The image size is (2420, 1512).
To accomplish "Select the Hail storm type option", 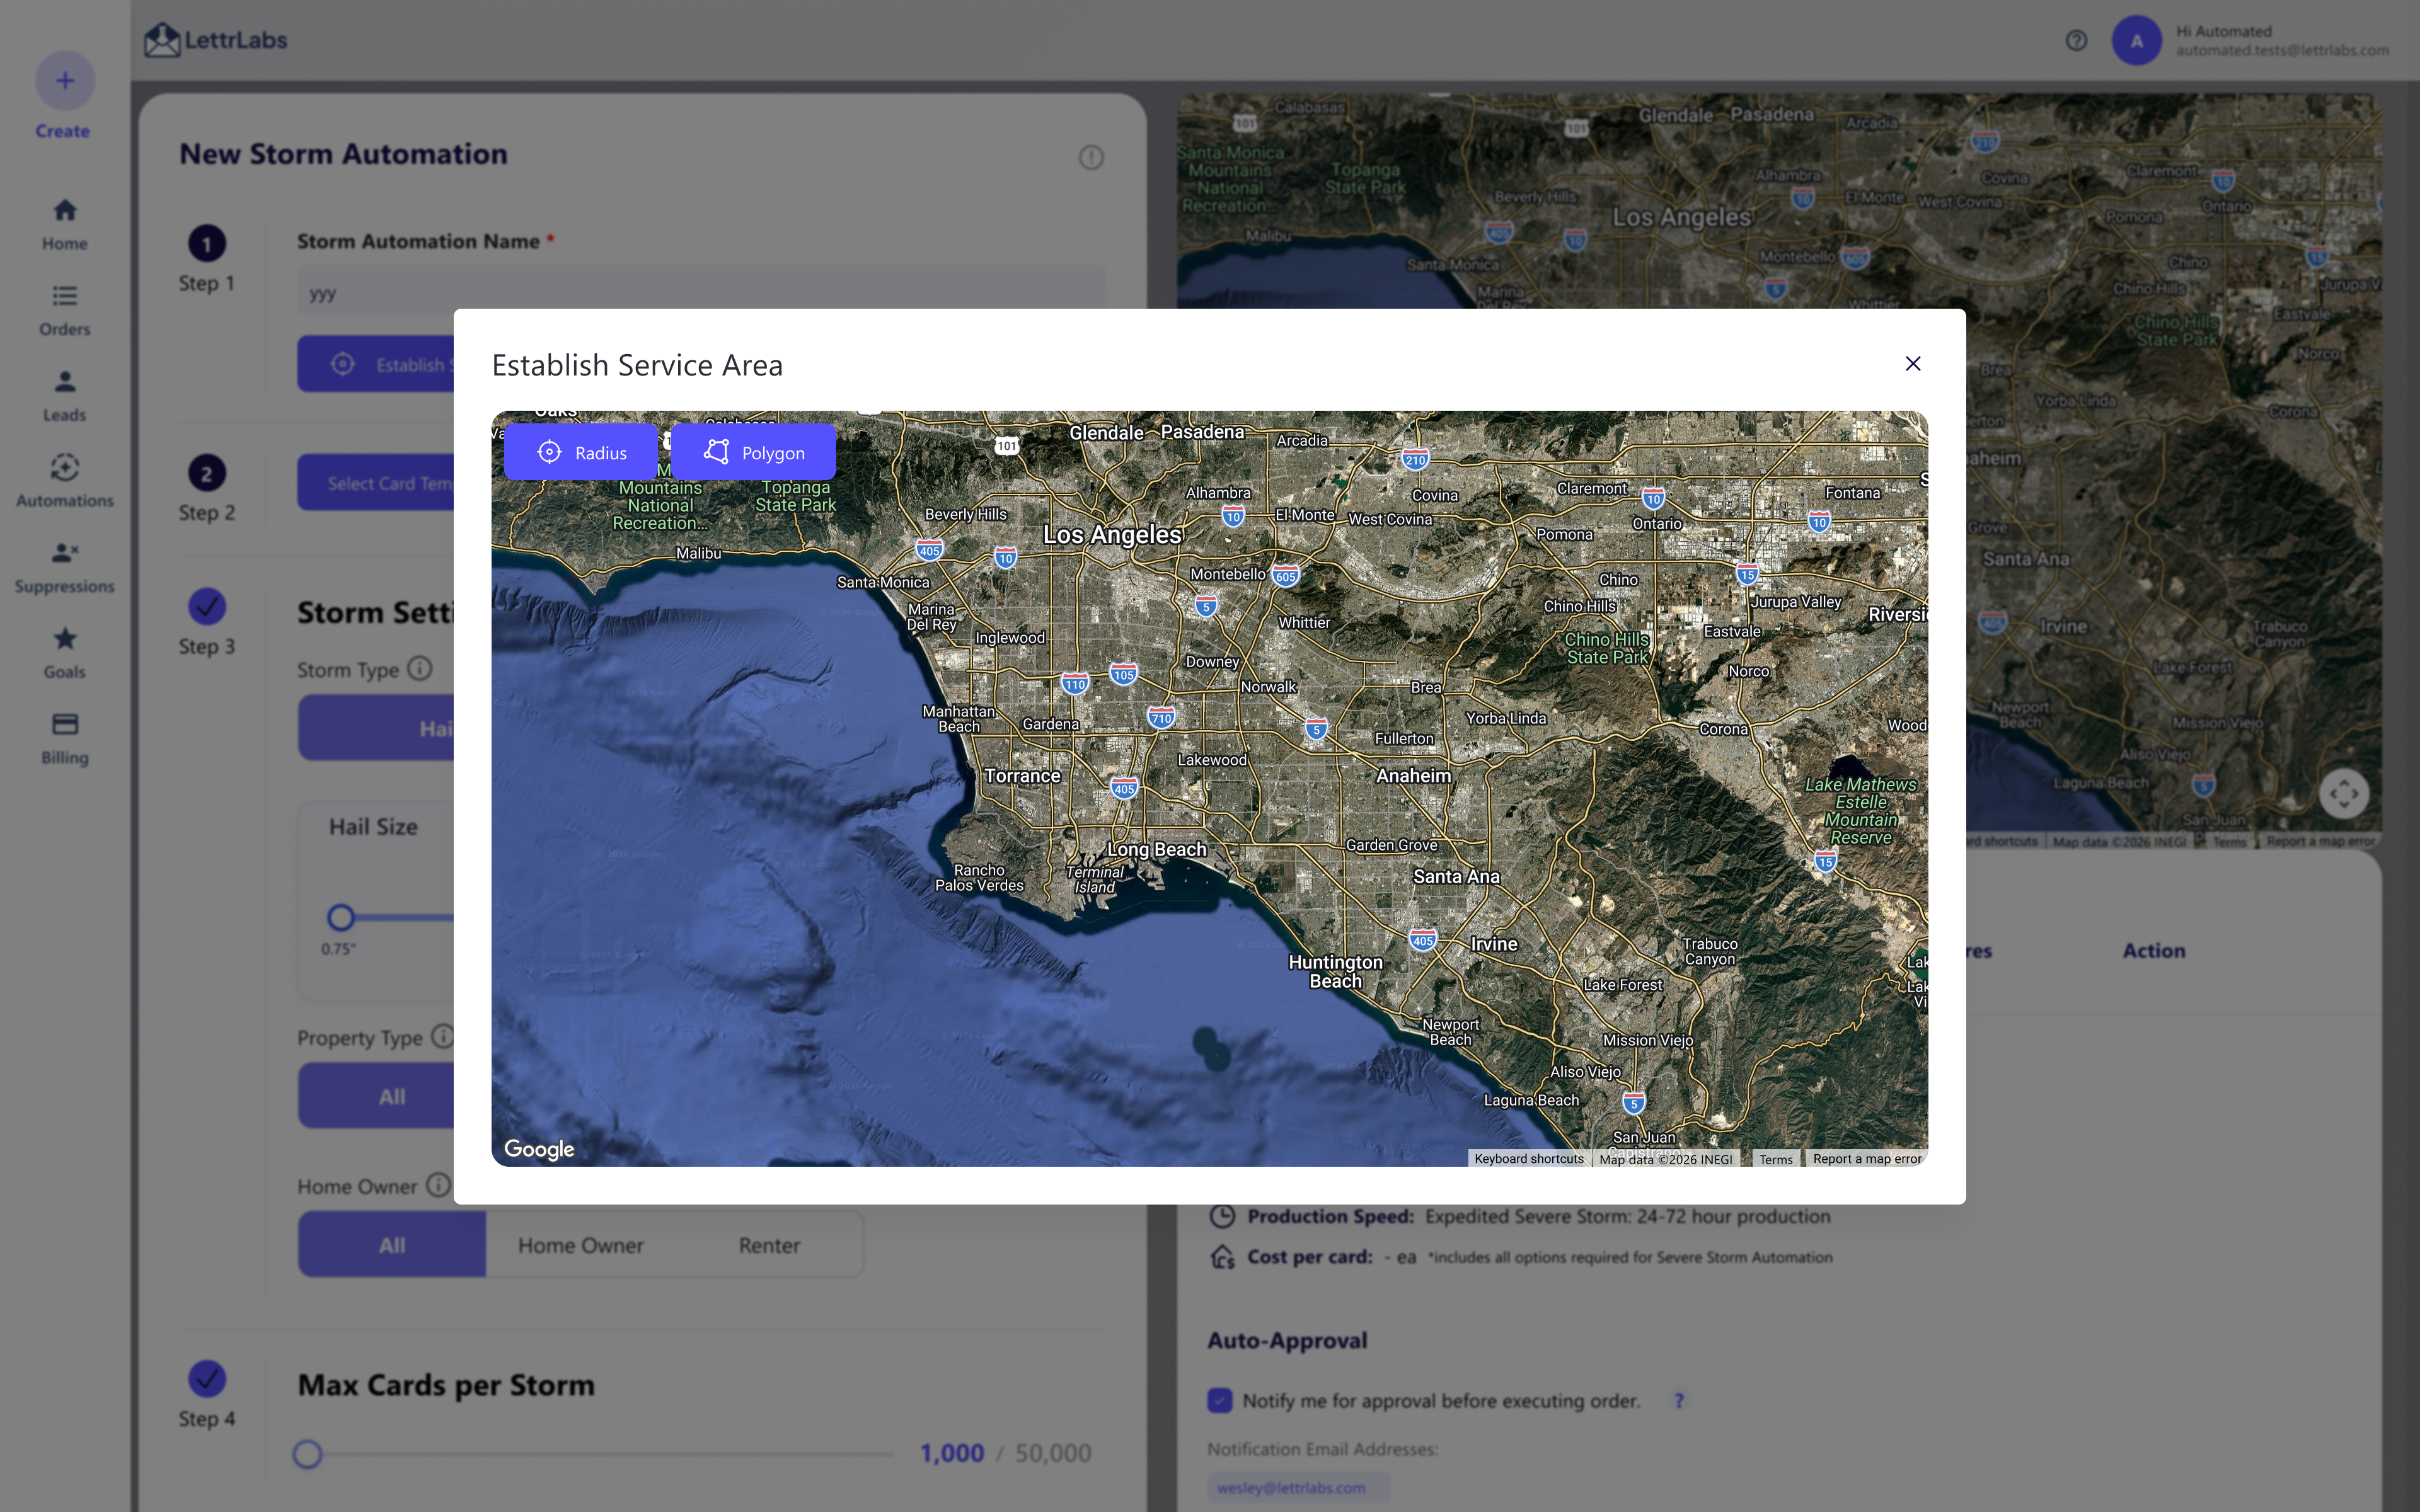I will 376,728.
